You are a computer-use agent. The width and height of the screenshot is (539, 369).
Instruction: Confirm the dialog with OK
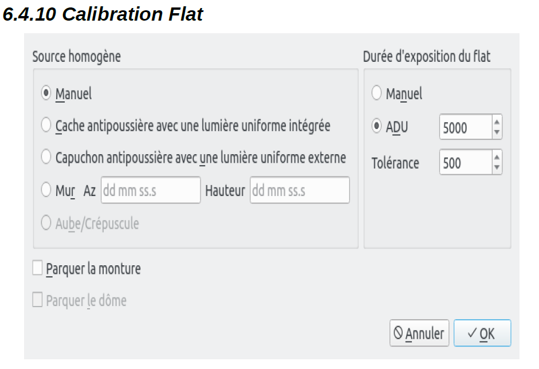[x=482, y=333]
